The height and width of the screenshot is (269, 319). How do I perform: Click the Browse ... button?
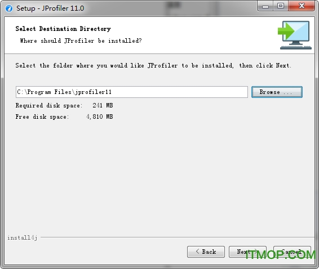point(277,92)
